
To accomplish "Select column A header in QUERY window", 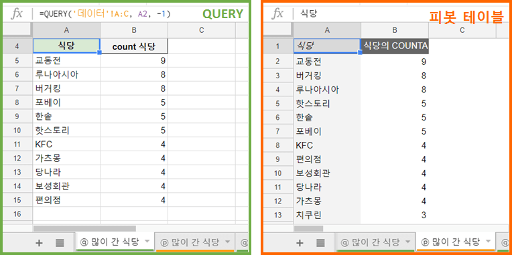I will click(66, 30).
